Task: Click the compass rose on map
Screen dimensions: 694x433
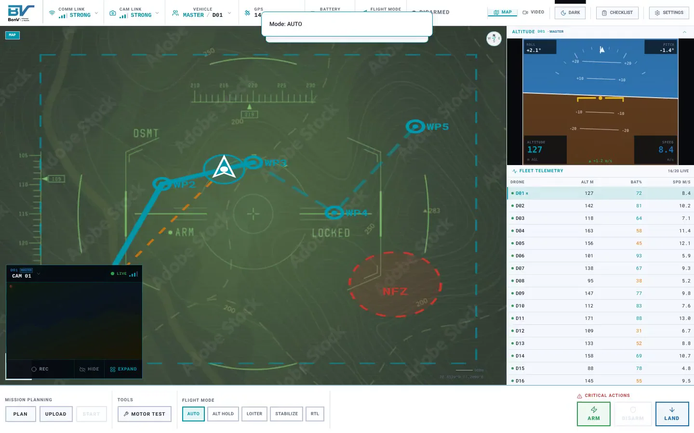Action: click(x=494, y=38)
